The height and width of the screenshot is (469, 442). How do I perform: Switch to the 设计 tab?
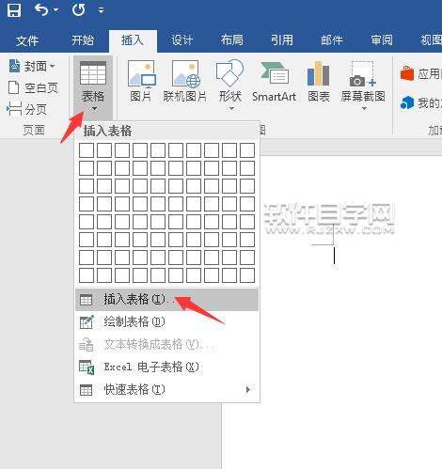[x=182, y=40]
